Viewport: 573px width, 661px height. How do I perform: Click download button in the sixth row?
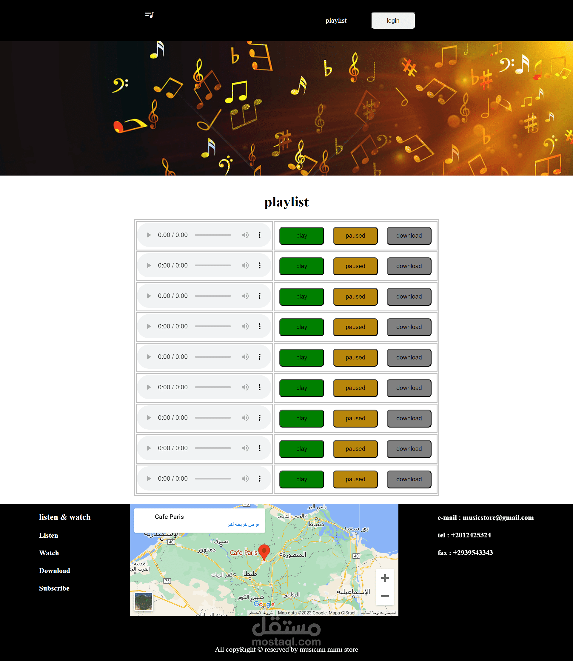409,388
